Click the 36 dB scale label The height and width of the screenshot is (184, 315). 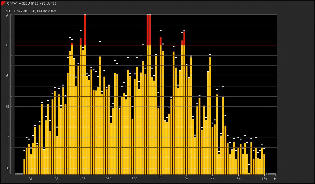point(7,168)
